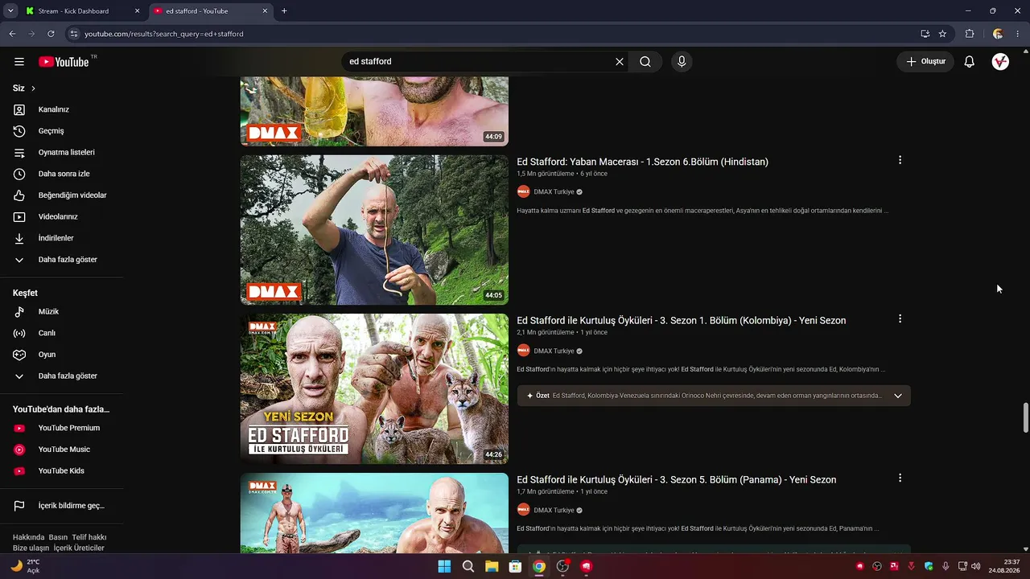Click the Chrome address bar URL
Viewport: 1030px width, 579px height.
164,34
